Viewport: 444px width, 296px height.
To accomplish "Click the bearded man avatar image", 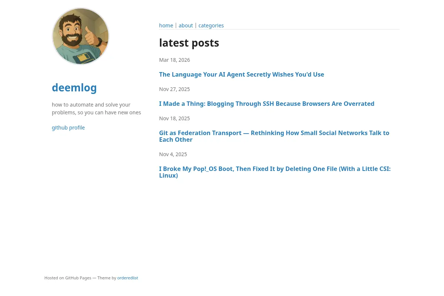I will click(x=81, y=36).
